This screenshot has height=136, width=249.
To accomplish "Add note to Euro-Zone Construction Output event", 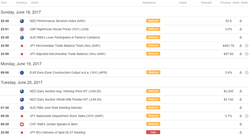I will click(x=246, y=73).
